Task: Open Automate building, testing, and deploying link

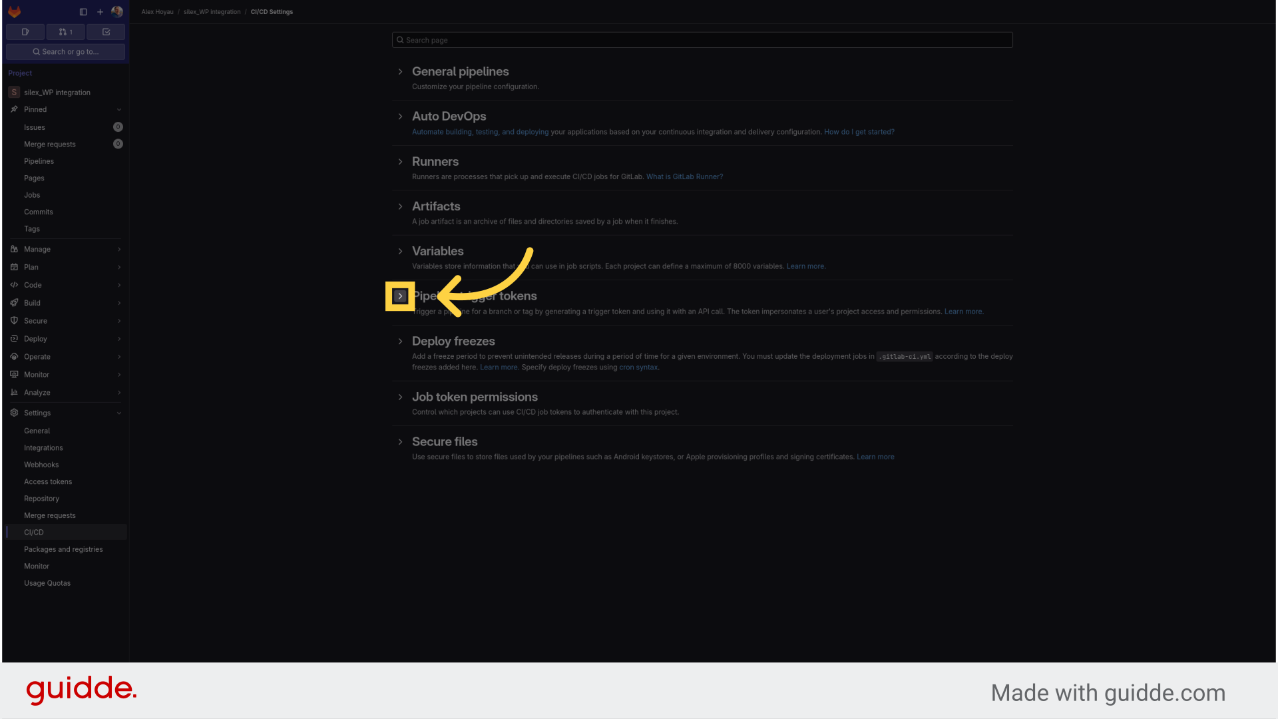Action: (x=480, y=132)
